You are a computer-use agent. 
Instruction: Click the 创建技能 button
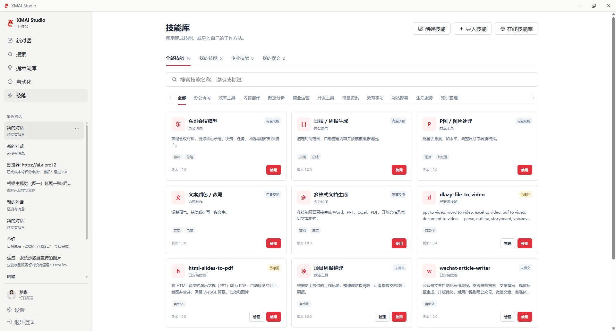point(432,29)
